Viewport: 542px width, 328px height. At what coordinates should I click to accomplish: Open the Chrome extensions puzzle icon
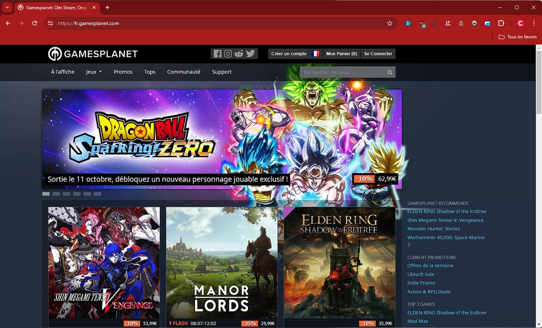point(501,23)
